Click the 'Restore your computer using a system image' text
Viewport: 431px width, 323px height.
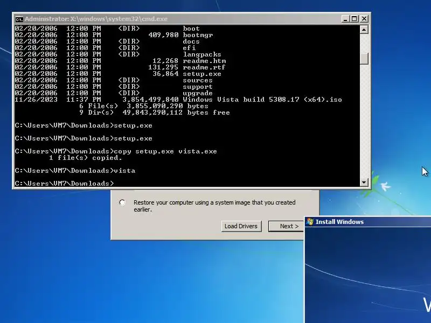(x=214, y=206)
